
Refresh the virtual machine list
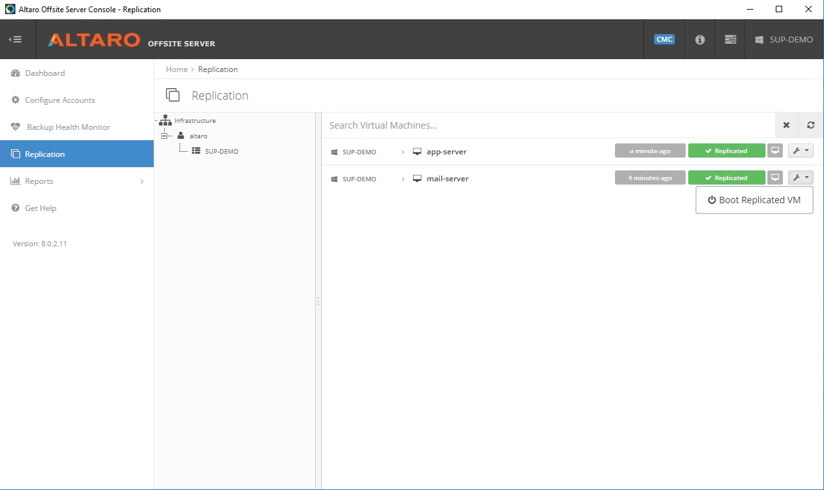(x=810, y=125)
